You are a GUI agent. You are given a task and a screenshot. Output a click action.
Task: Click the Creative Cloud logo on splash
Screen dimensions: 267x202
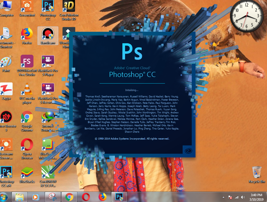(x=188, y=150)
